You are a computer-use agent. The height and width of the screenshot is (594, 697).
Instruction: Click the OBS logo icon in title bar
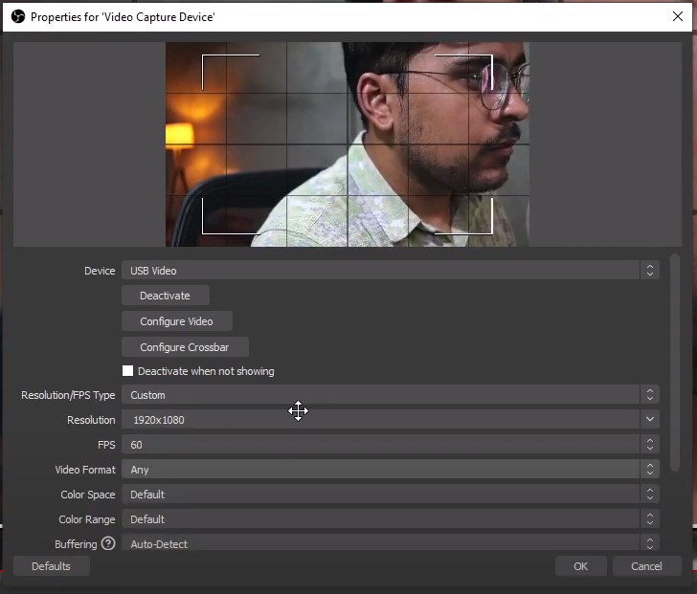pos(17,16)
